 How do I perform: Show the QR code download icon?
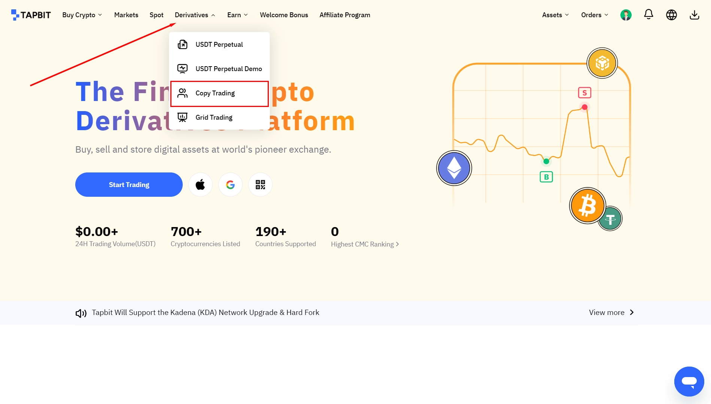[260, 184]
